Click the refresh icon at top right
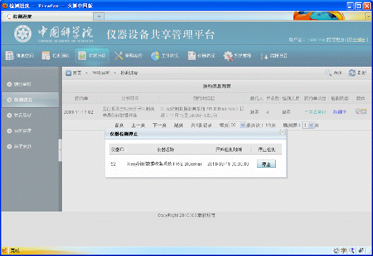The width and height of the screenshot is (373, 256). [352, 73]
